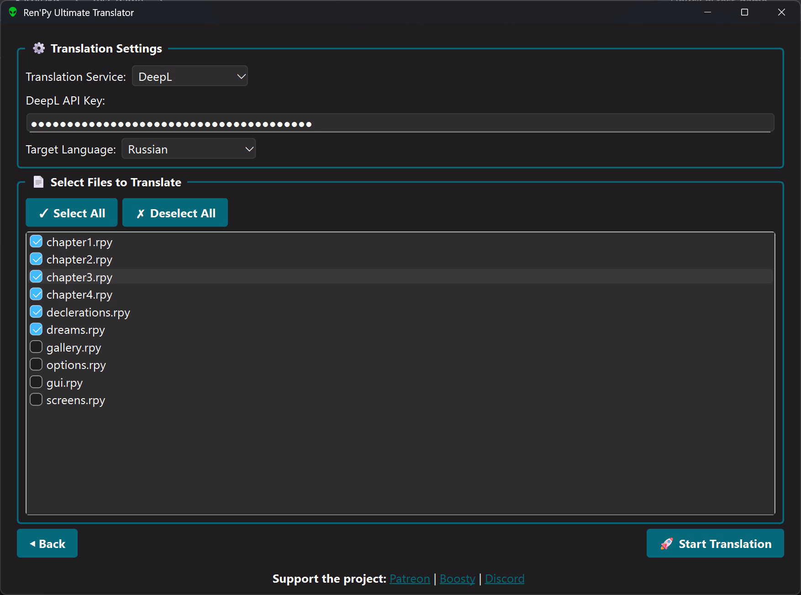Uncheck the chapter1.rpy checkbox
The image size is (801, 595).
(x=36, y=242)
